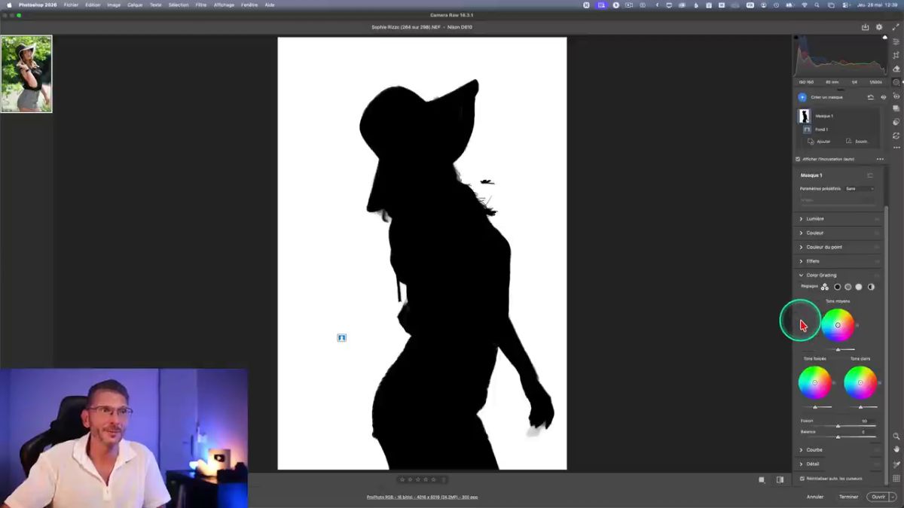
Task: Open Paramètres prédéfinis dropdown
Action: [860, 189]
